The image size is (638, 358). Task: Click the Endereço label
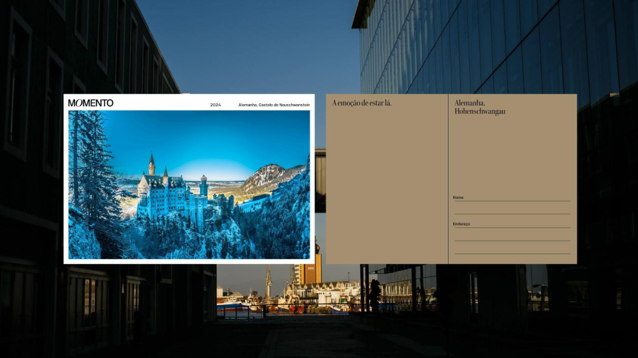pyautogui.click(x=461, y=223)
